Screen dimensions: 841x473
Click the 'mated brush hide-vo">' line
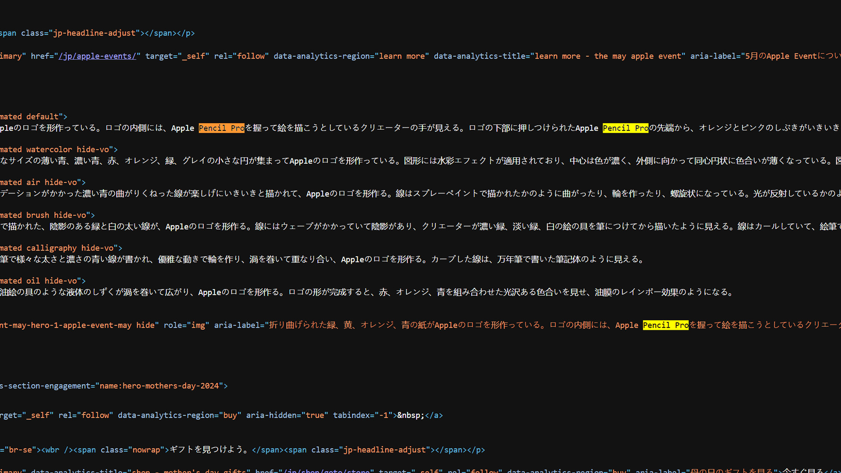pos(47,215)
